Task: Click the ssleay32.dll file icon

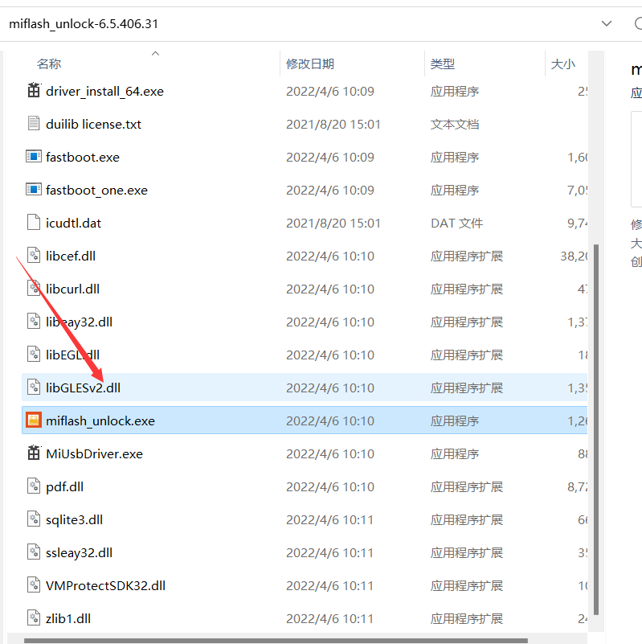Action: point(34,552)
